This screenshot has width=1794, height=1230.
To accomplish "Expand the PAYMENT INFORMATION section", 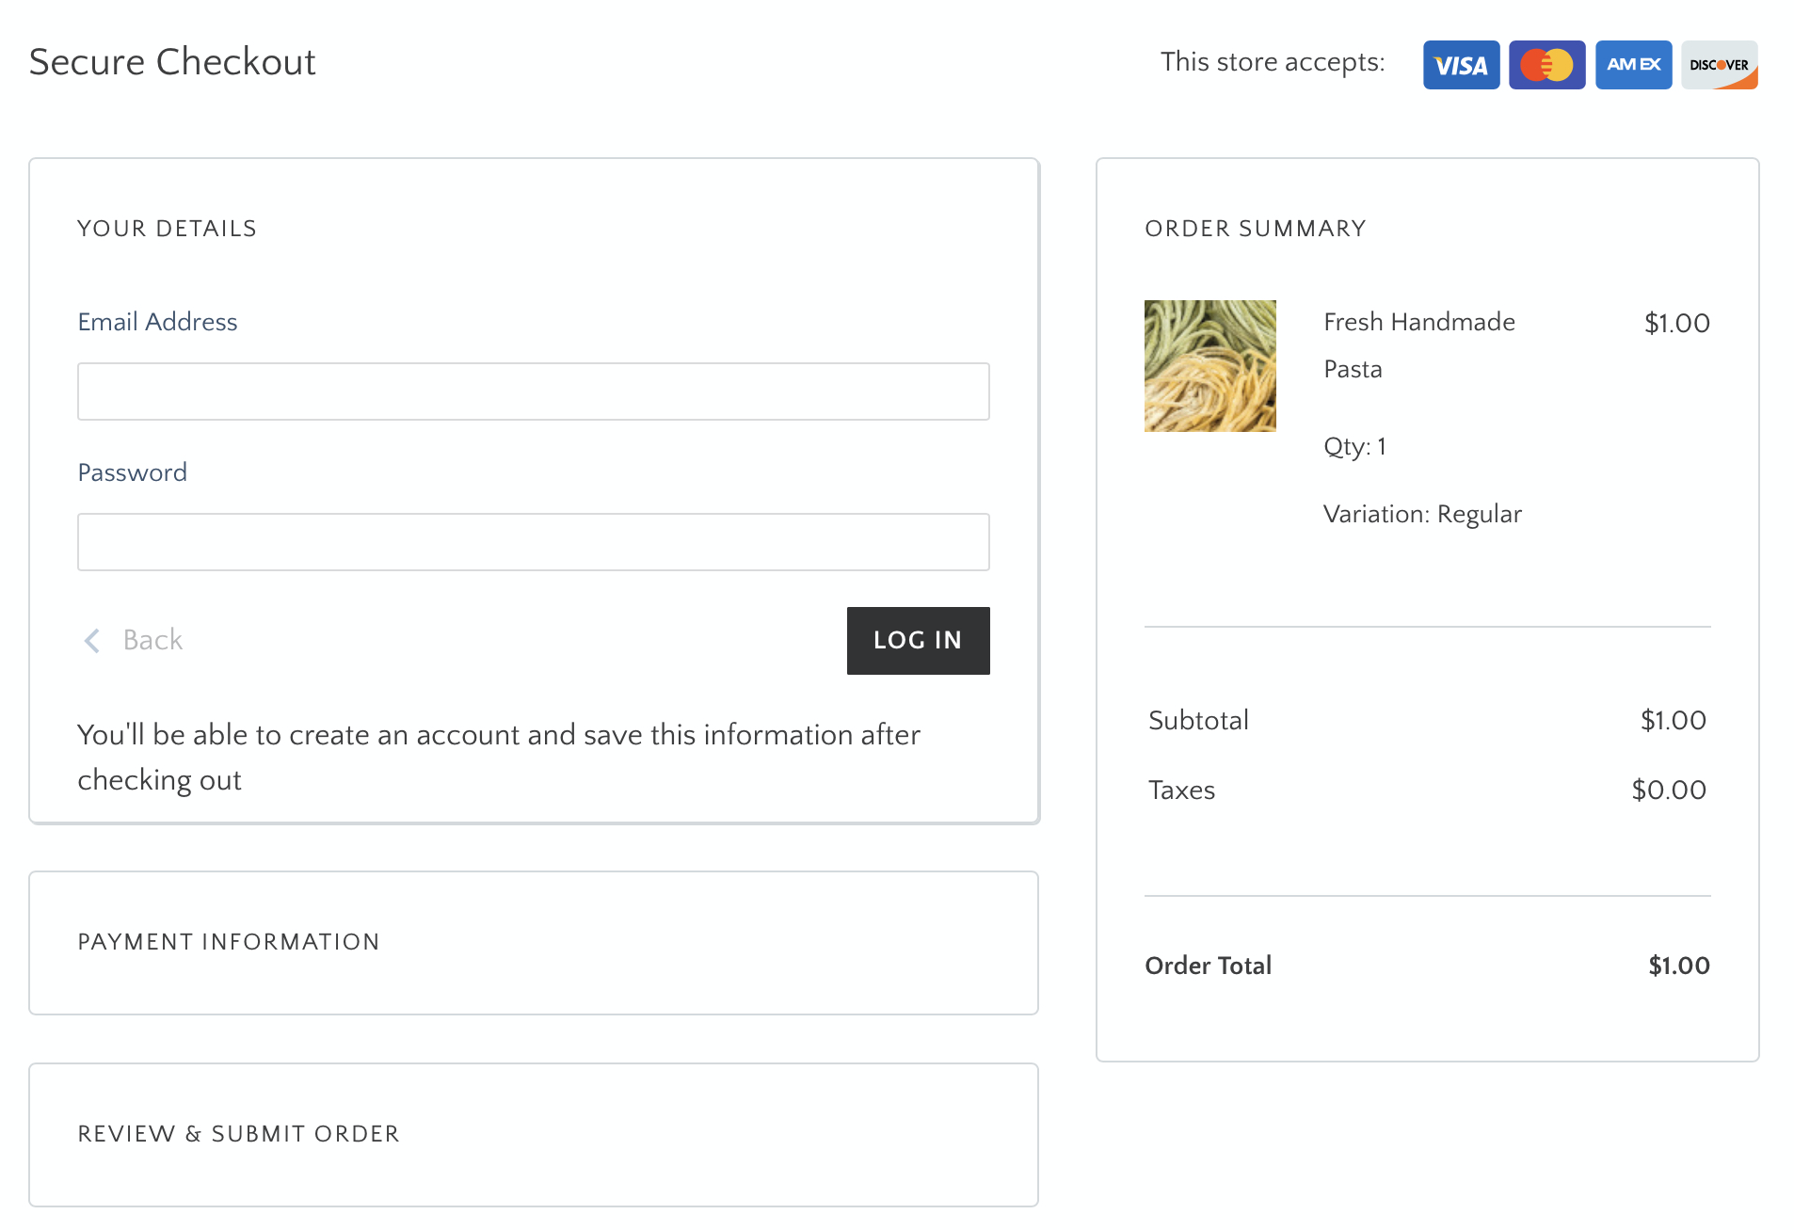I will (x=229, y=942).
